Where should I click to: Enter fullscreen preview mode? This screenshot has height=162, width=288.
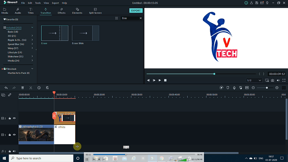[284, 80]
